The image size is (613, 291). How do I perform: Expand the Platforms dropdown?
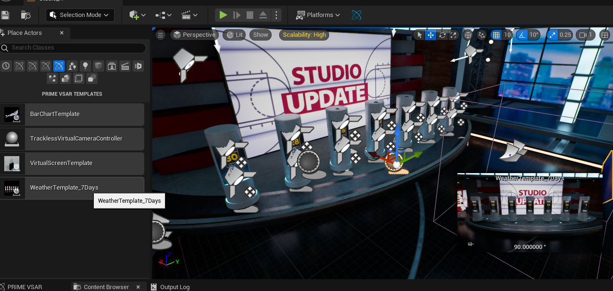pyautogui.click(x=318, y=15)
